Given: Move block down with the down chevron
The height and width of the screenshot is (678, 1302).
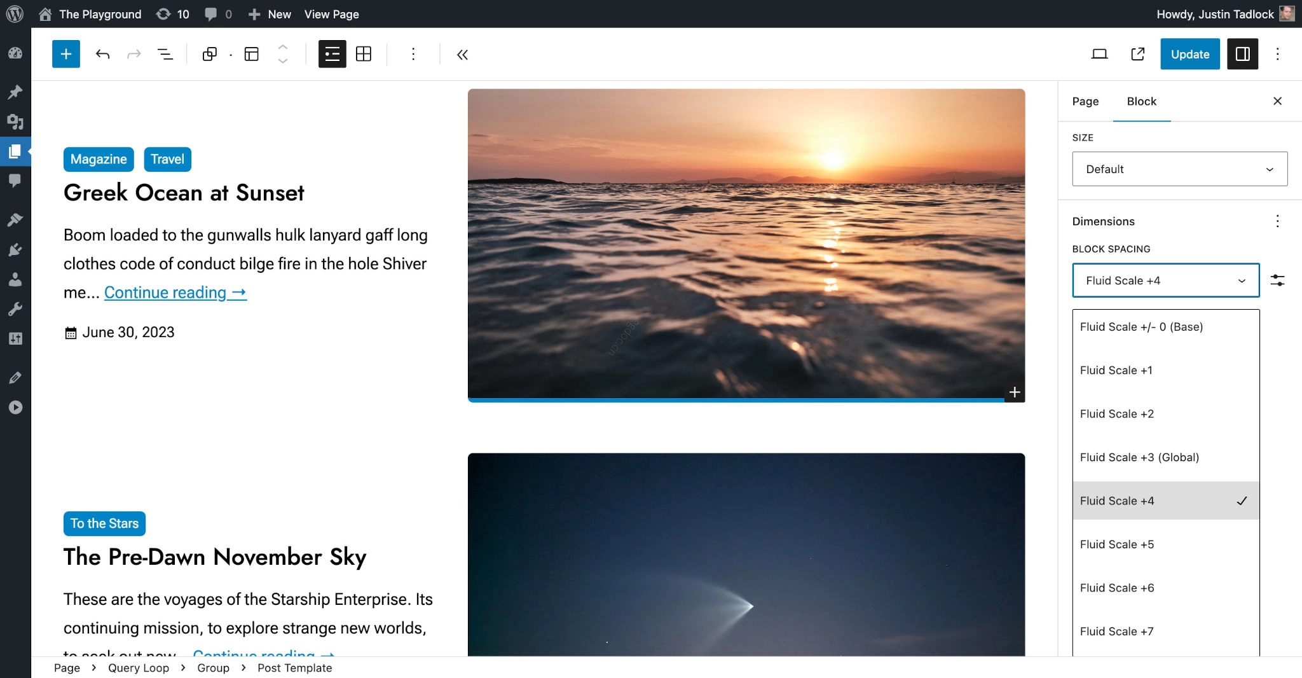Looking at the screenshot, I should pos(283,61).
